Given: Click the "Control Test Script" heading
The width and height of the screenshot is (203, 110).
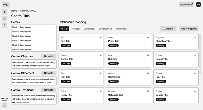Looking at the screenshot, I should [x=23, y=90].
